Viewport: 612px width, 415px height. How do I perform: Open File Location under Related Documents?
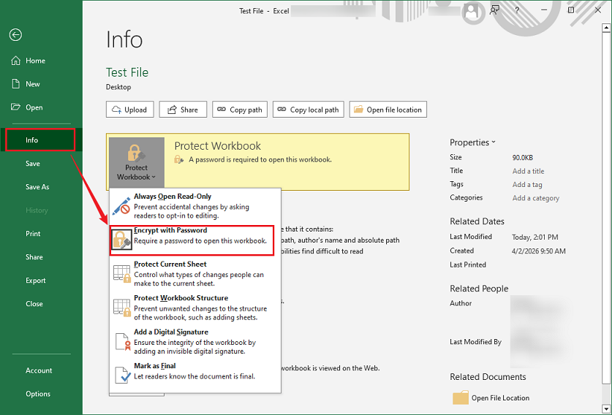coord(500,398)
